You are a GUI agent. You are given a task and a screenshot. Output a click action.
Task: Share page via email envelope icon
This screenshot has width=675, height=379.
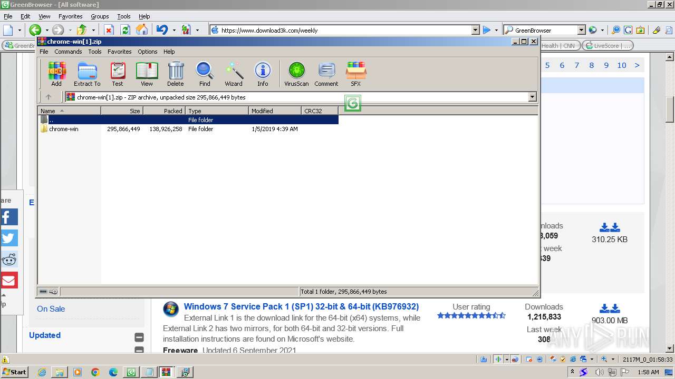pos(9,280)
